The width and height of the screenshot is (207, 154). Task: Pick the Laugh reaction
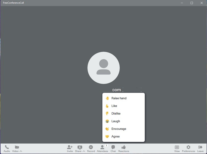(x=124, y=121)
